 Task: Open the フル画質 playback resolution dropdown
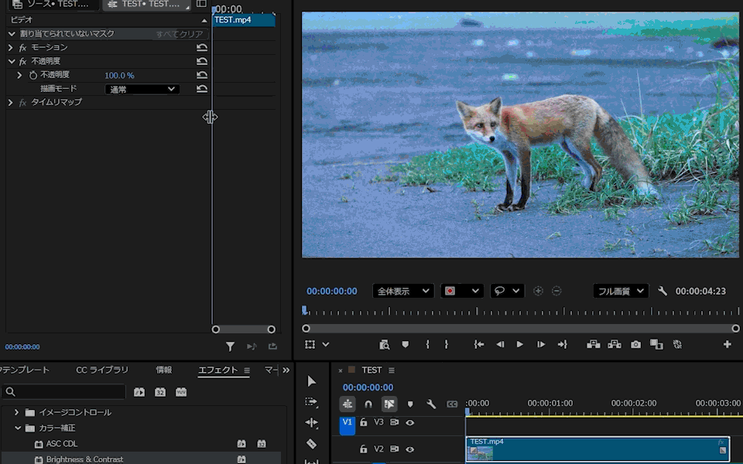coord(621,291)
